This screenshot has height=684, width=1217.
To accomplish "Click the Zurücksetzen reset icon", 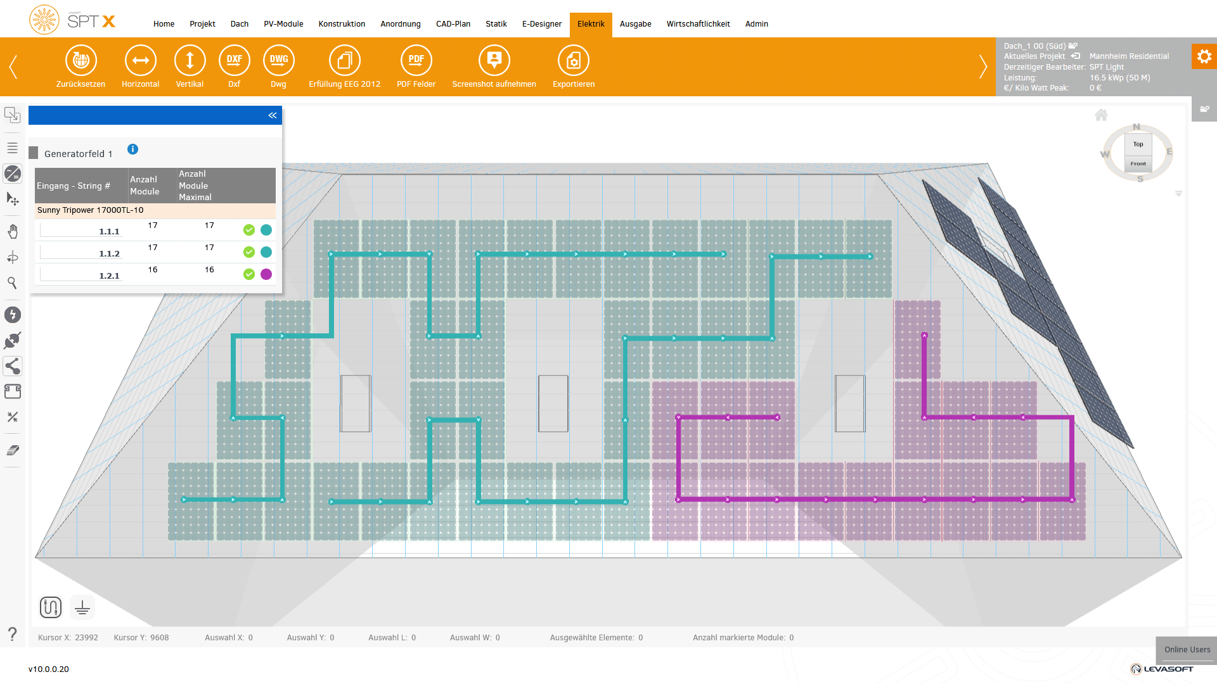I will click(80, 61).
